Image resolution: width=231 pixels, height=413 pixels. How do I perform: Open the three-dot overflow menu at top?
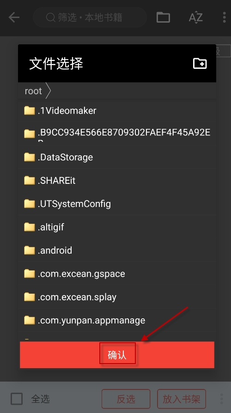[x=224, y=18]
